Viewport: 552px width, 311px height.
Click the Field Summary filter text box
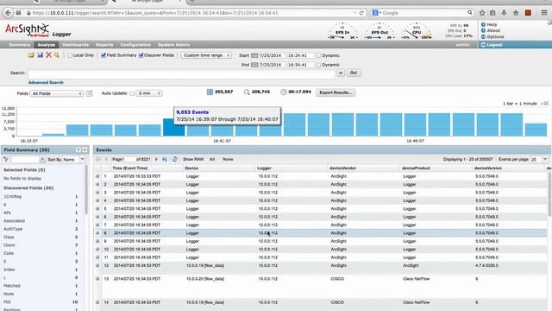pyautogui.click(x=25, y=160)
